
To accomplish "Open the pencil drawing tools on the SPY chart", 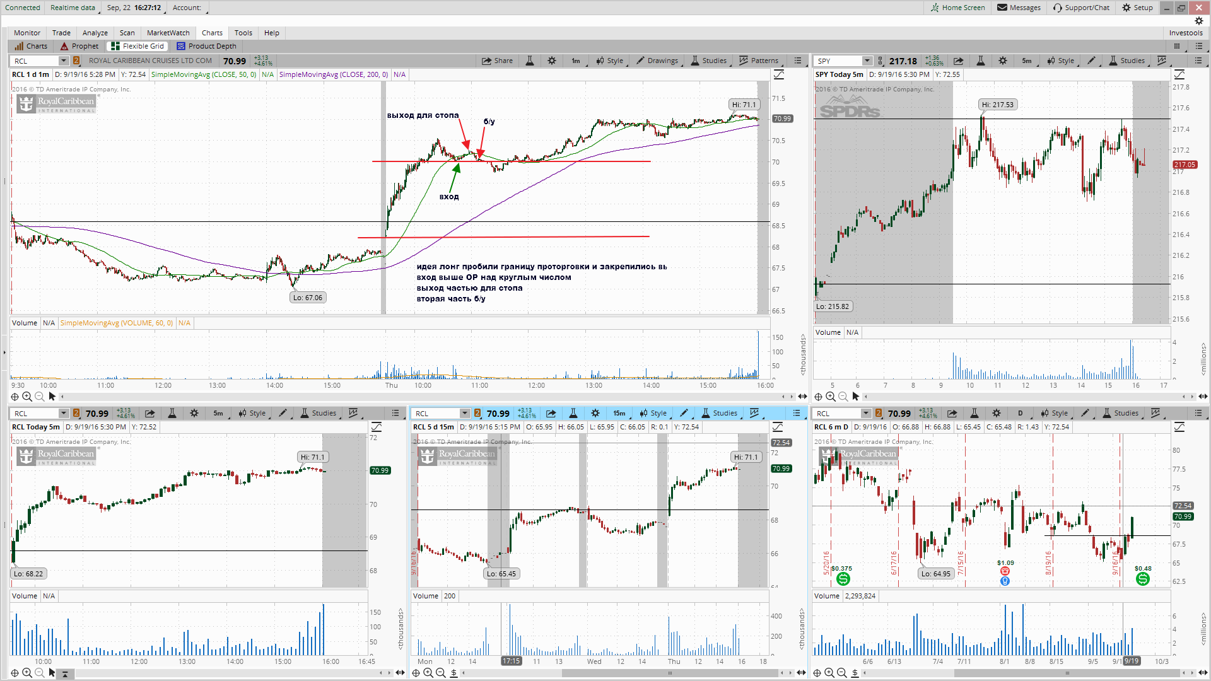I will (x=1092, y=61).
